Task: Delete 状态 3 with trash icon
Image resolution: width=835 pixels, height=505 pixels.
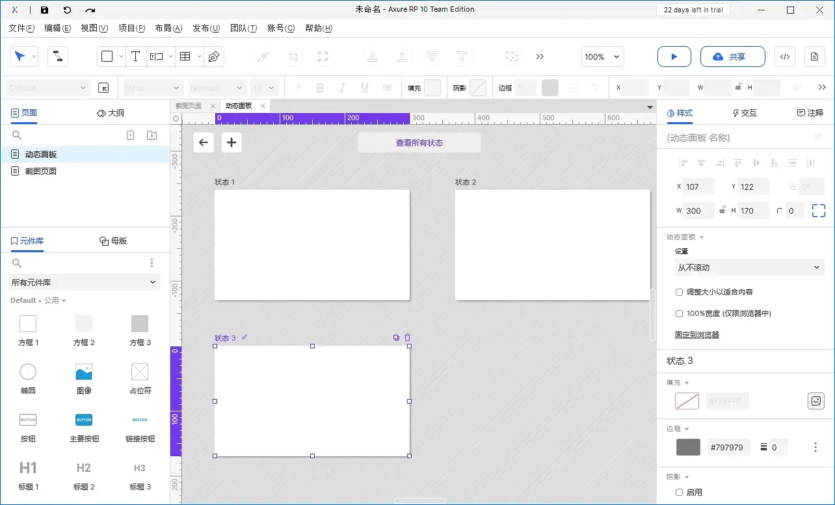Action: click(x=408, y=337)
